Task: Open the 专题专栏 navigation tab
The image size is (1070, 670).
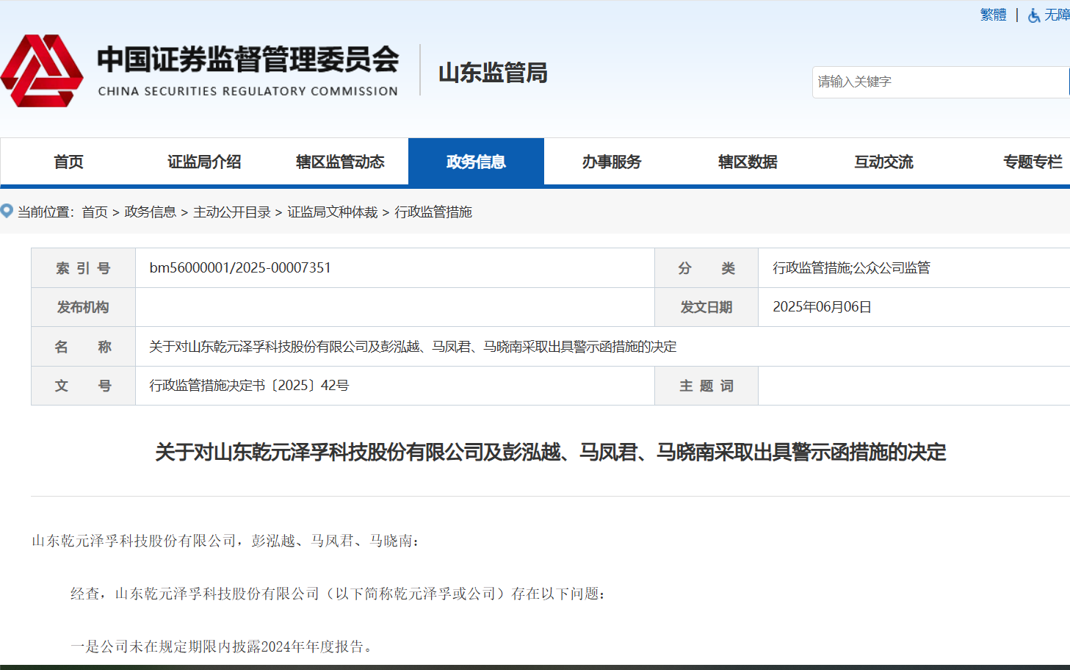Action: (1033, 162)
